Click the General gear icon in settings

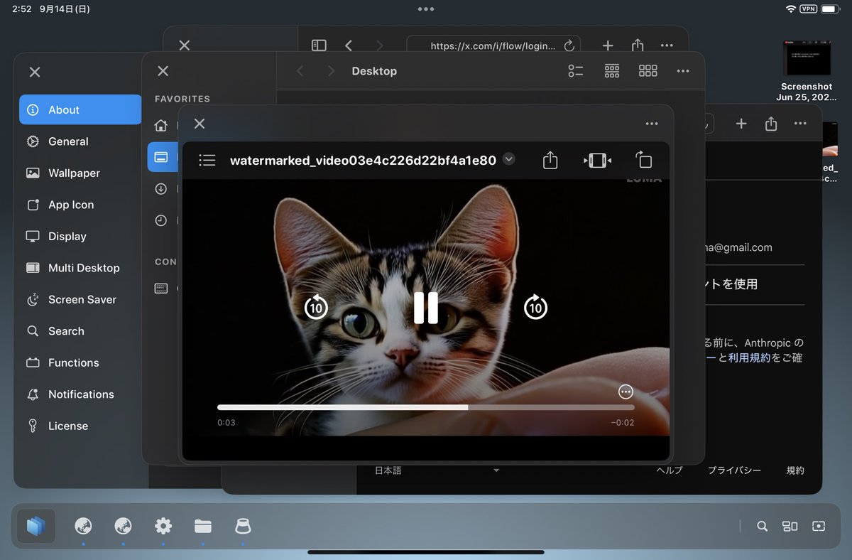33,141
